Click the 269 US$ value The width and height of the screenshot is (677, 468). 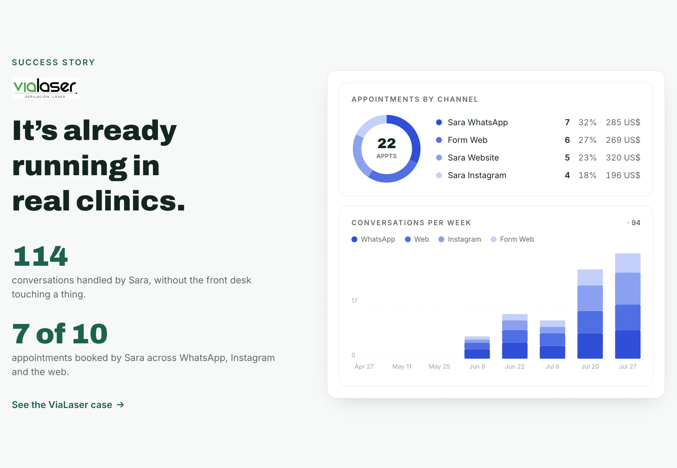click(x=623, y=140)
